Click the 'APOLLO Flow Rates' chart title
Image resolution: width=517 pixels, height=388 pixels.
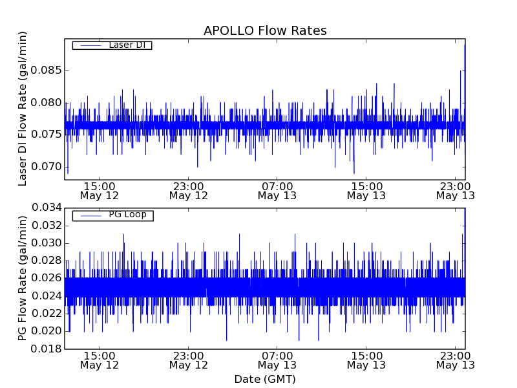tap(265, 31)
